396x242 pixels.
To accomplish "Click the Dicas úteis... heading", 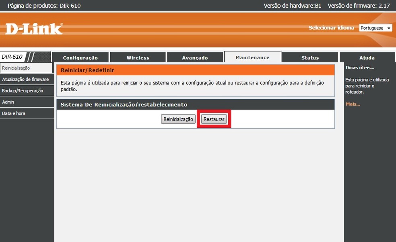I will click(360, 68).
